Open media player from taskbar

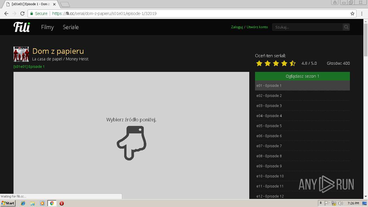[42, 203]
